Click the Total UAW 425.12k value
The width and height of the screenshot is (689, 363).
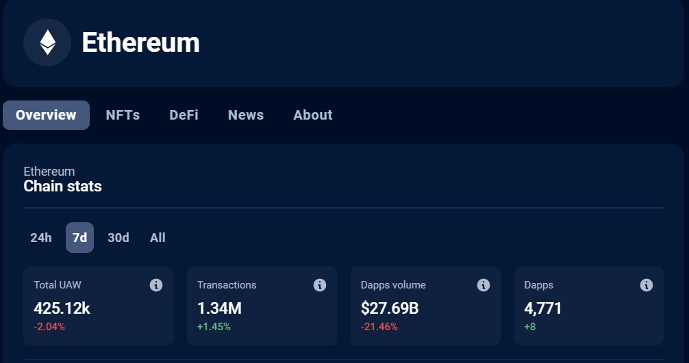tap(62, 308)
